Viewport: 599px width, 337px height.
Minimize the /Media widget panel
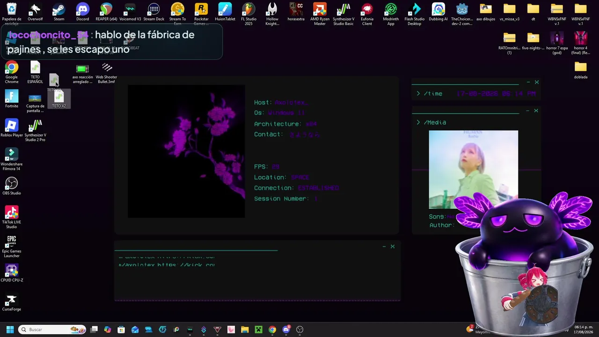point(528,111)
